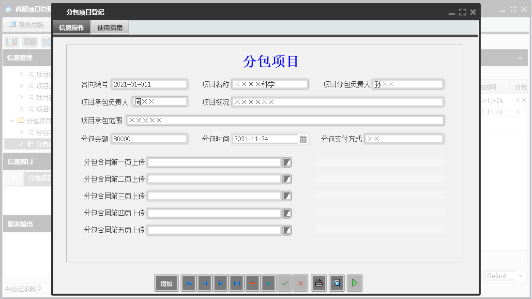The image size is (532, 299).
Task: Open print preview with magnifier icon
Action: (x=336, y=283)
